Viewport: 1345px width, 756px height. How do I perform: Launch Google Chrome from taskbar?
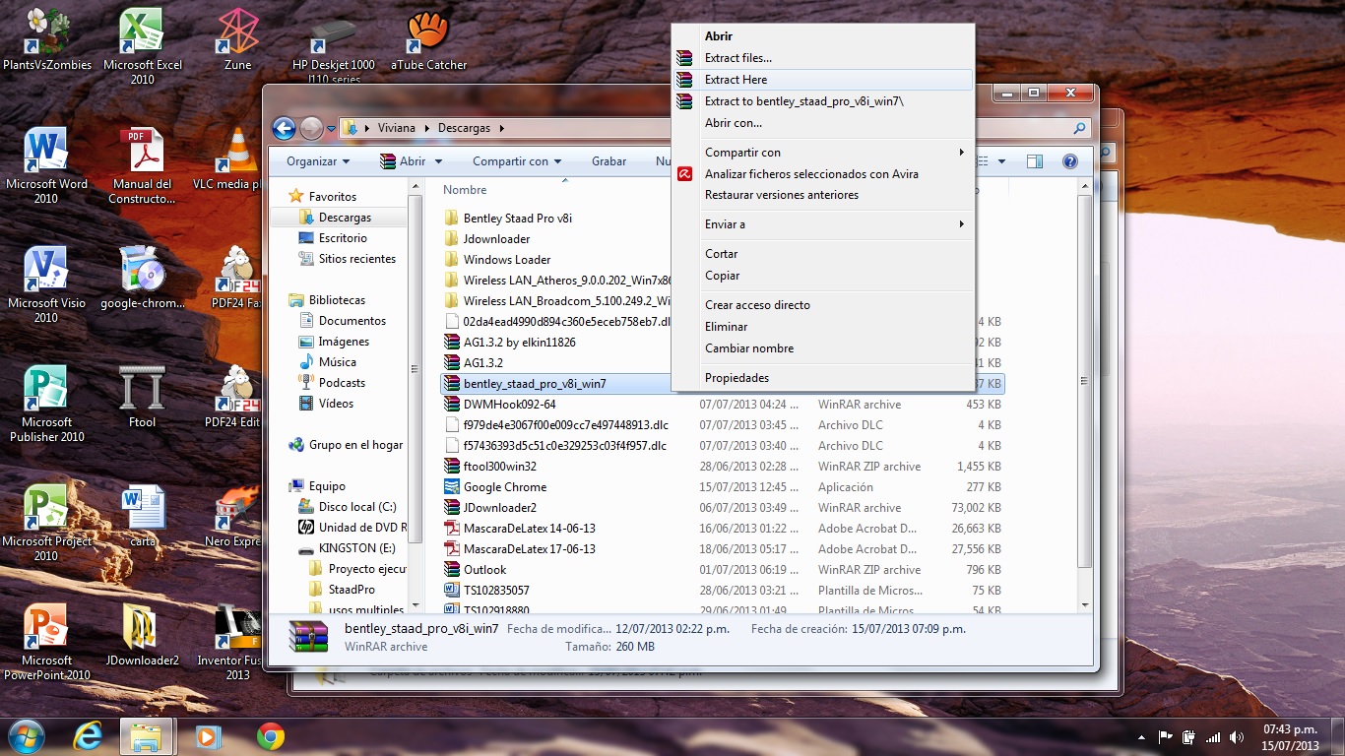[270, 736]
